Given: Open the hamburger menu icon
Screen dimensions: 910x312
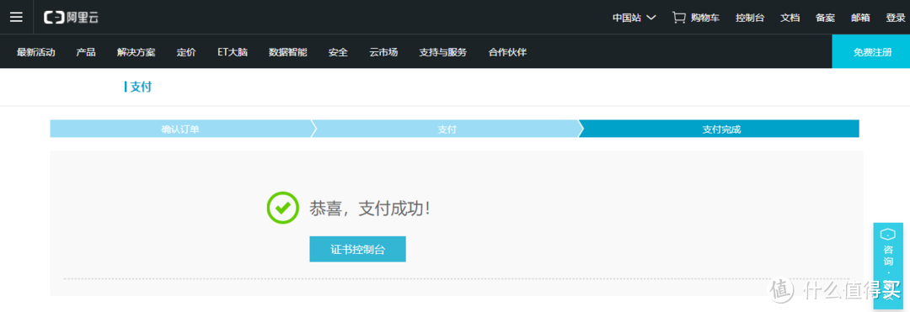Looking at the screenshot, I should click(x=16, y=17).
